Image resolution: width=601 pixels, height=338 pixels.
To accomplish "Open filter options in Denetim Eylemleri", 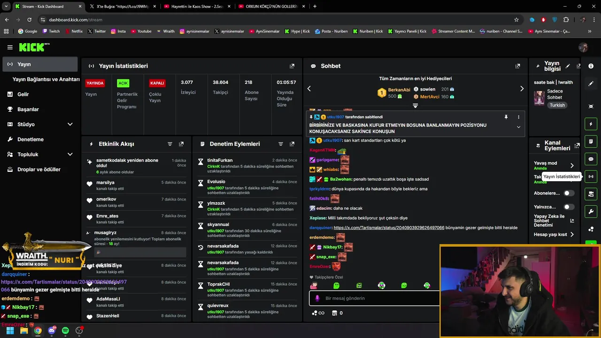I will (281, 144).
